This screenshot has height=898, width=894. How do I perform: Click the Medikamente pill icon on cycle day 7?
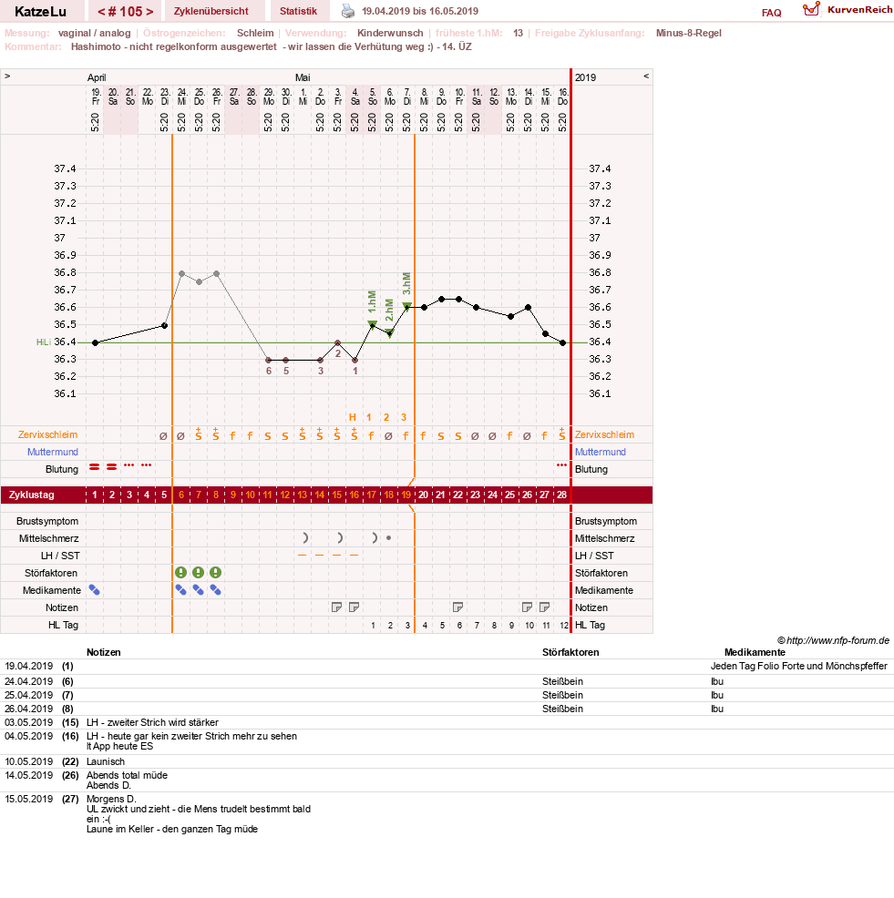[199, 590]
